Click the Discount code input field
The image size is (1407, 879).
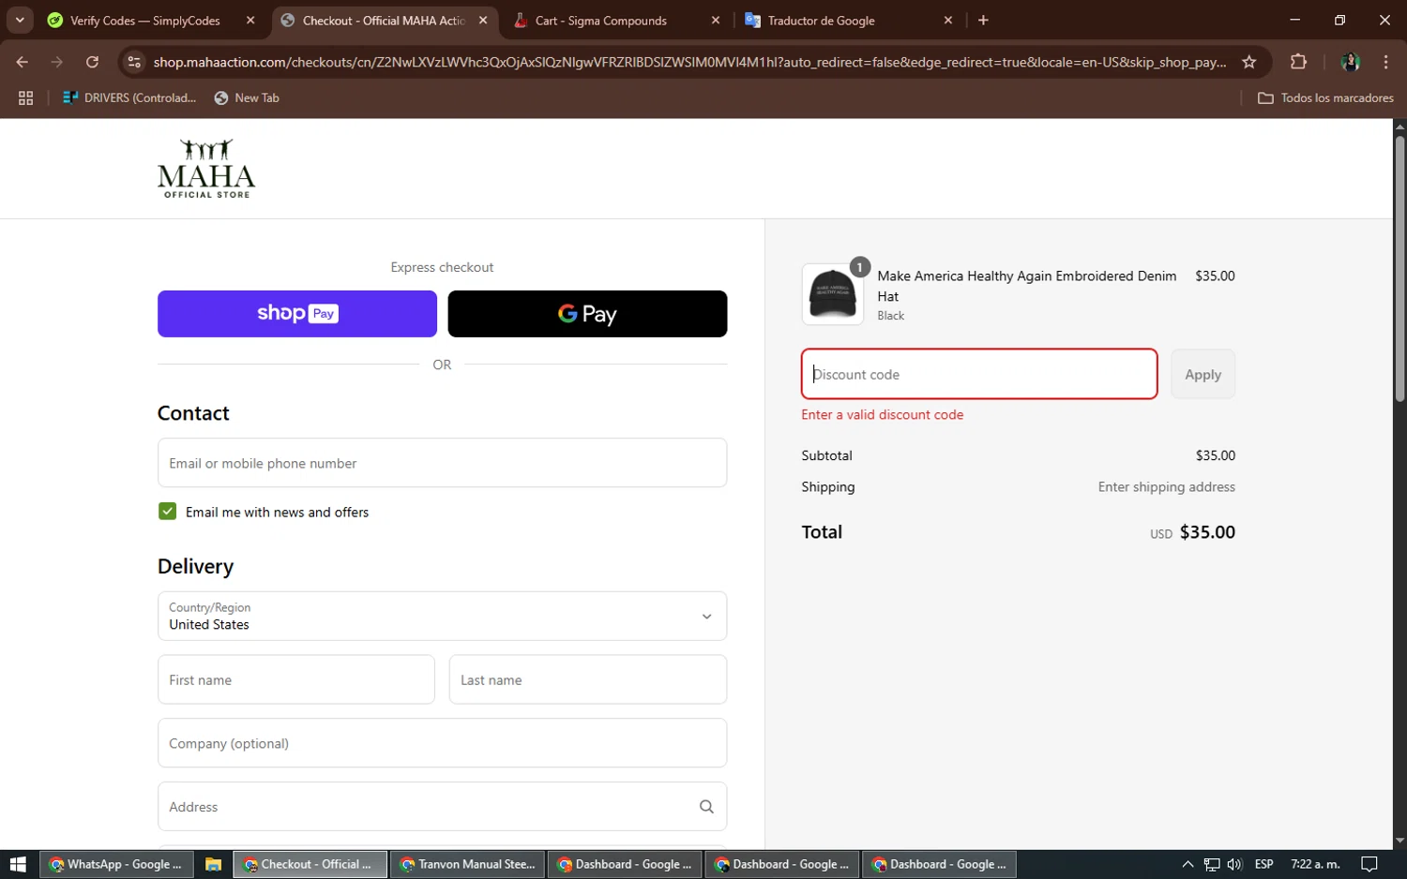point(978,374)
